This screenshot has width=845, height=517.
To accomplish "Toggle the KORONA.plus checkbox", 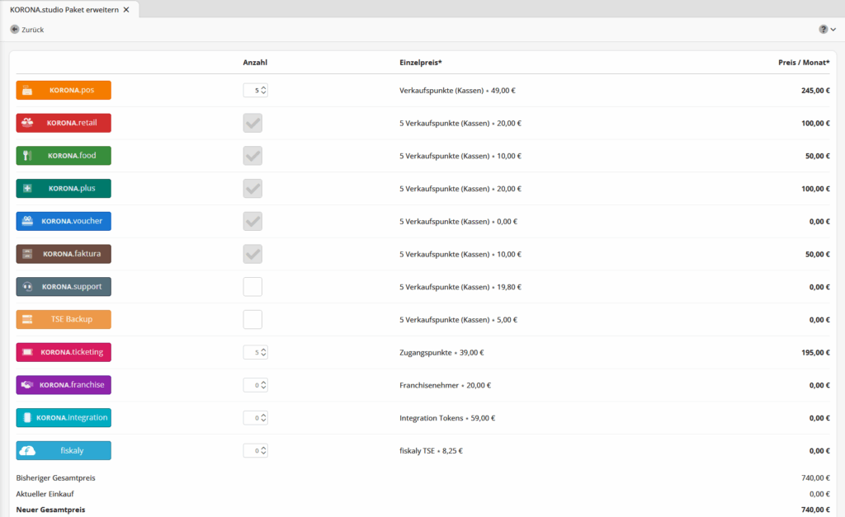I will tap(253, 189).
